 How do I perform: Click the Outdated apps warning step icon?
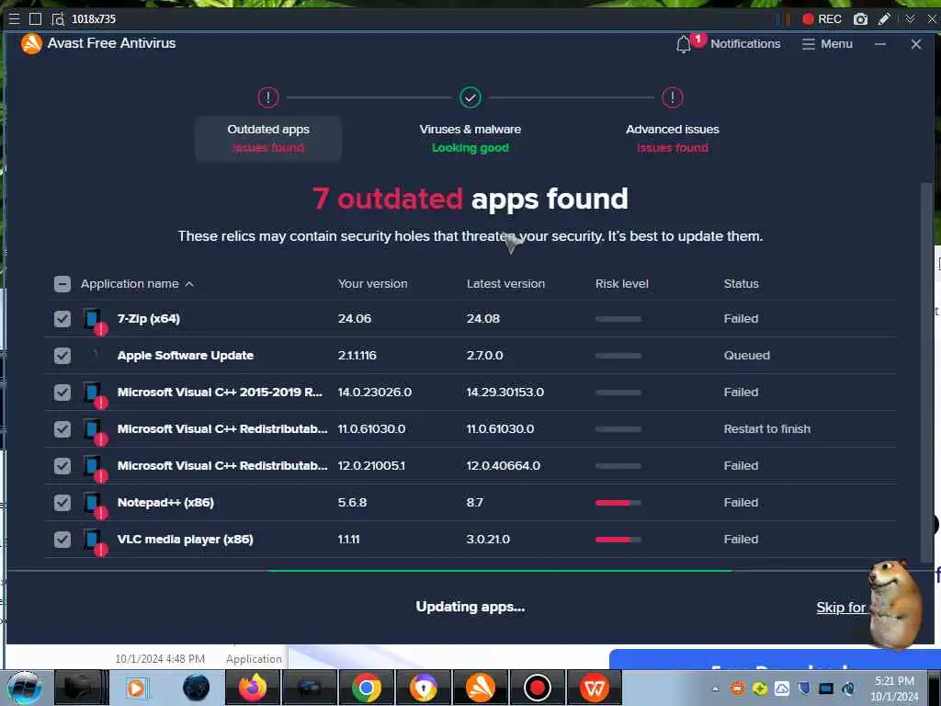pos(268,97)
